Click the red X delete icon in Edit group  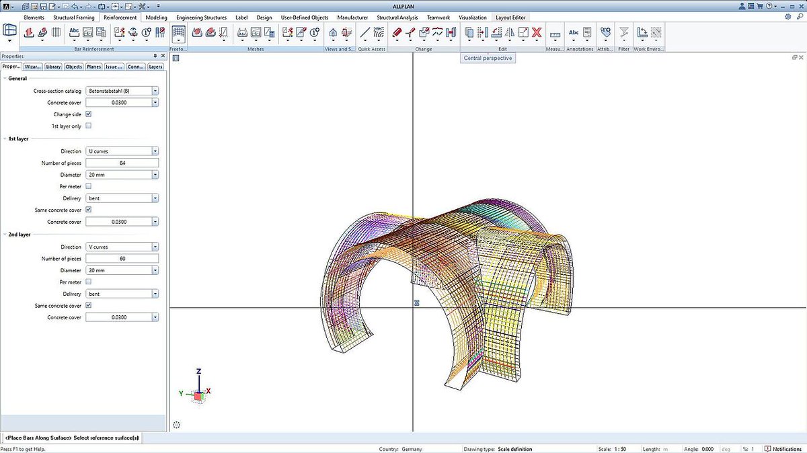click(x=537, y=32)
